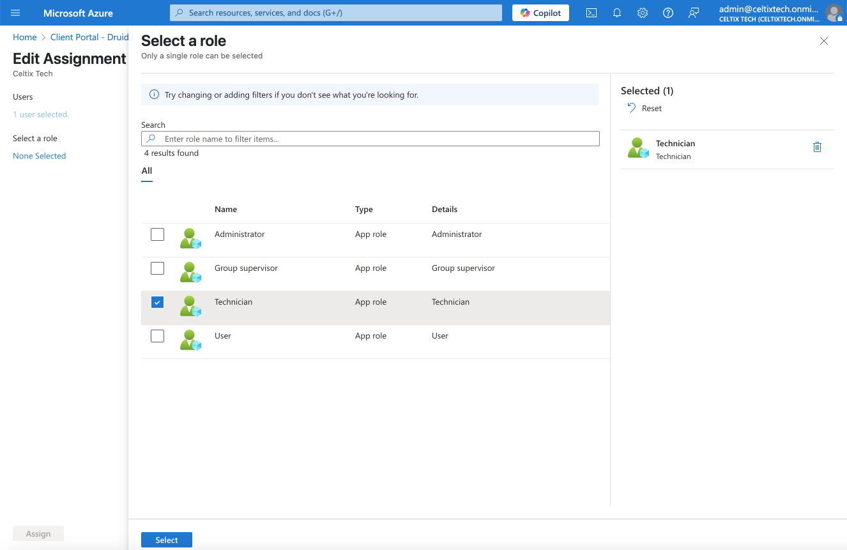
Task: Open the Copilot button
Action: pos(540,13)
